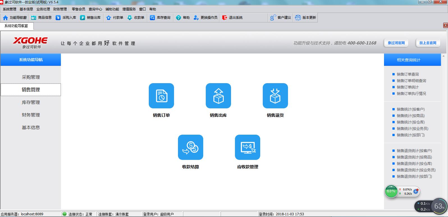Click 更换操作员 toolbar button
Screen dimensions: 448x217
pyautogui.click(x=205, y=18)
